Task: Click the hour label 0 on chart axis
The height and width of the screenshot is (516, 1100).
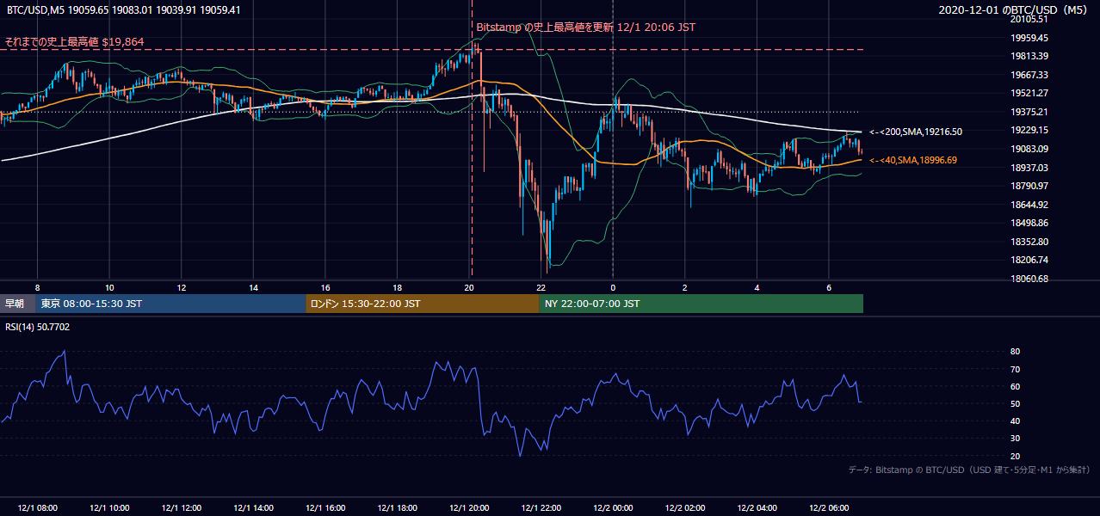Action: click(x=613, y=287)
